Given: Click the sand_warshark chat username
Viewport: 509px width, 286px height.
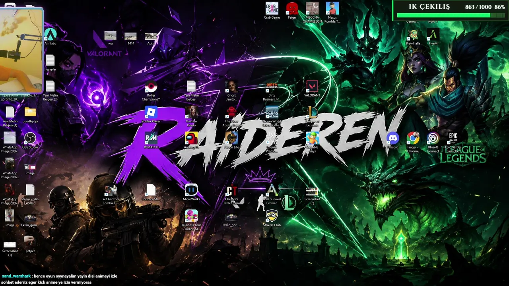Looking at the screenshot, I should tap(16, 276).
